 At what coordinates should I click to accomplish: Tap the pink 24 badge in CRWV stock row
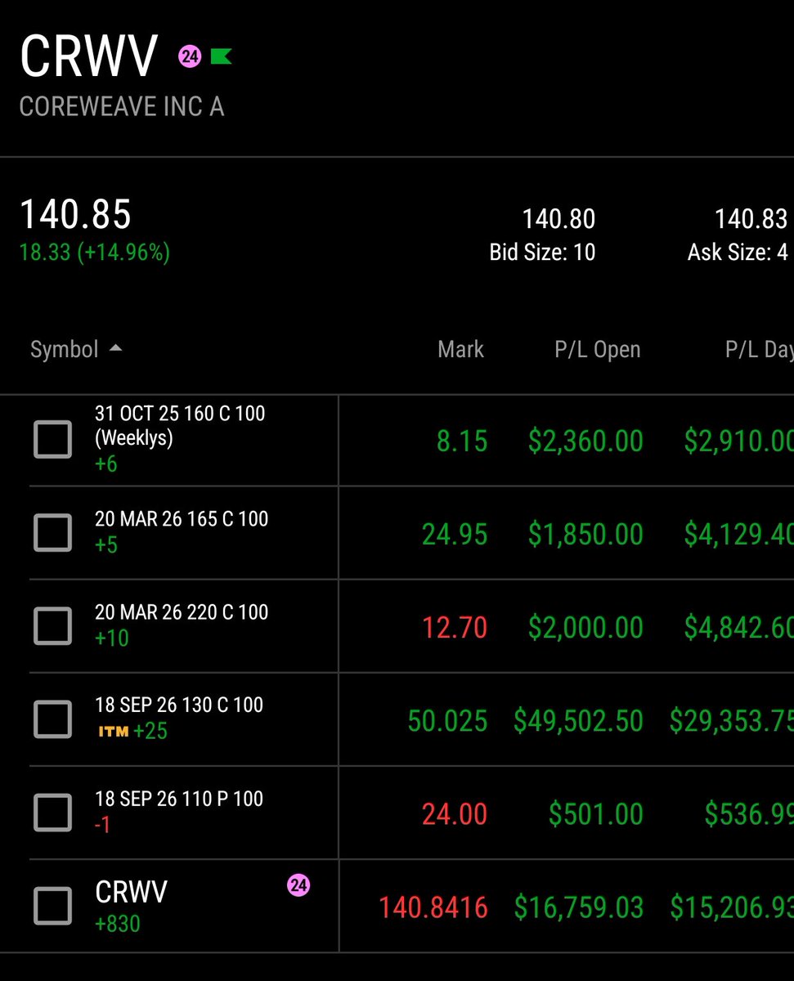click(x=298, y=885)
